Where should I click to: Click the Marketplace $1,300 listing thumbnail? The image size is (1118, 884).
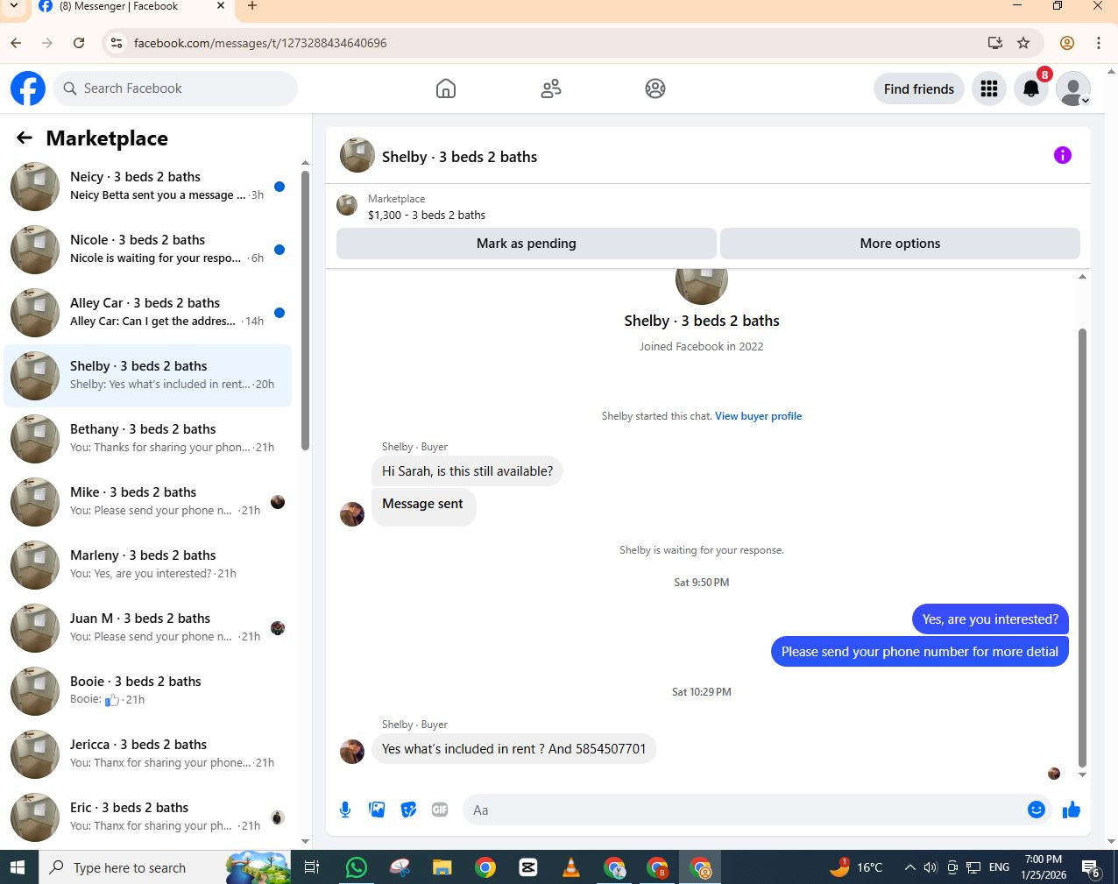click(x=347, y=206)
